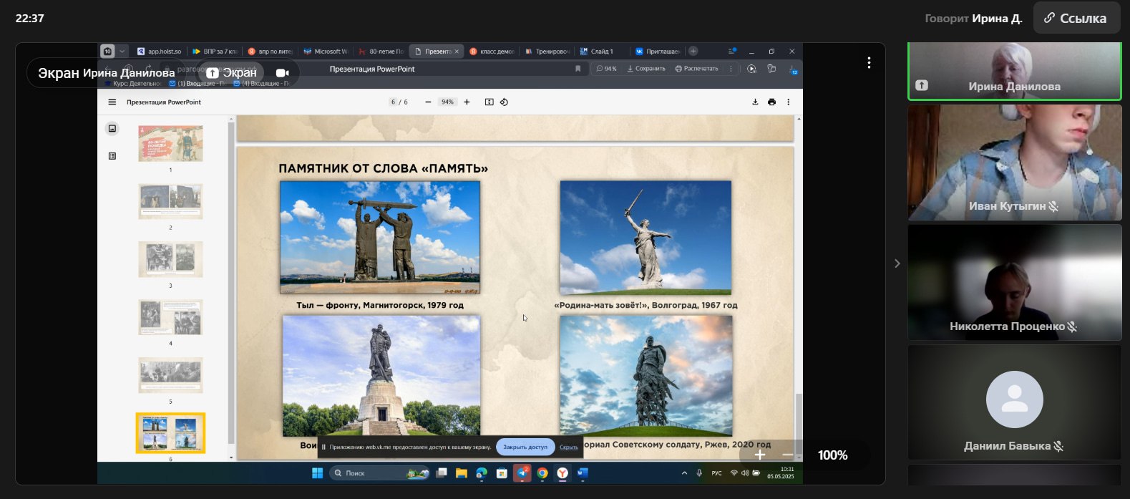This screenshot has height=499, width=1130.
Task: Click the taskbar clock showing 10:31
Action: (x=780, y=473)
